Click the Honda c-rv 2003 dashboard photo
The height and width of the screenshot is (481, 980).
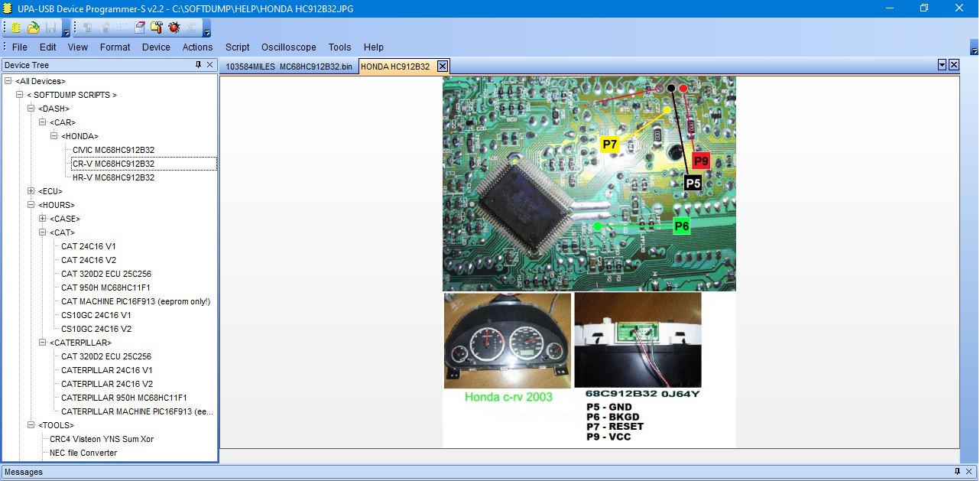click(508, 340)
